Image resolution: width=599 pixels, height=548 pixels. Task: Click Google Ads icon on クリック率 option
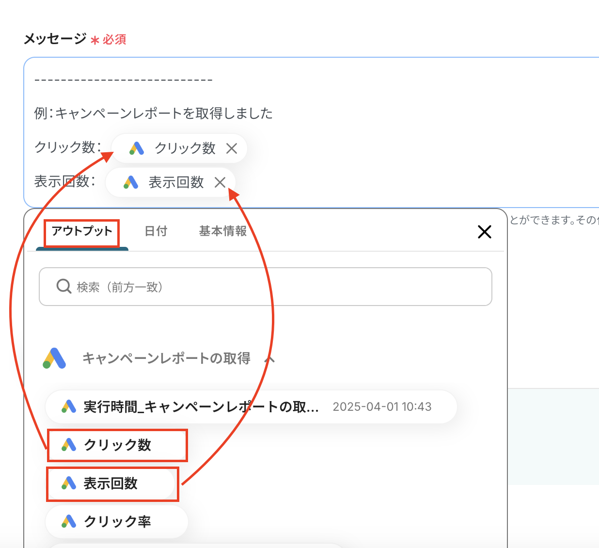pyautogui.click(x=69, y=521)
